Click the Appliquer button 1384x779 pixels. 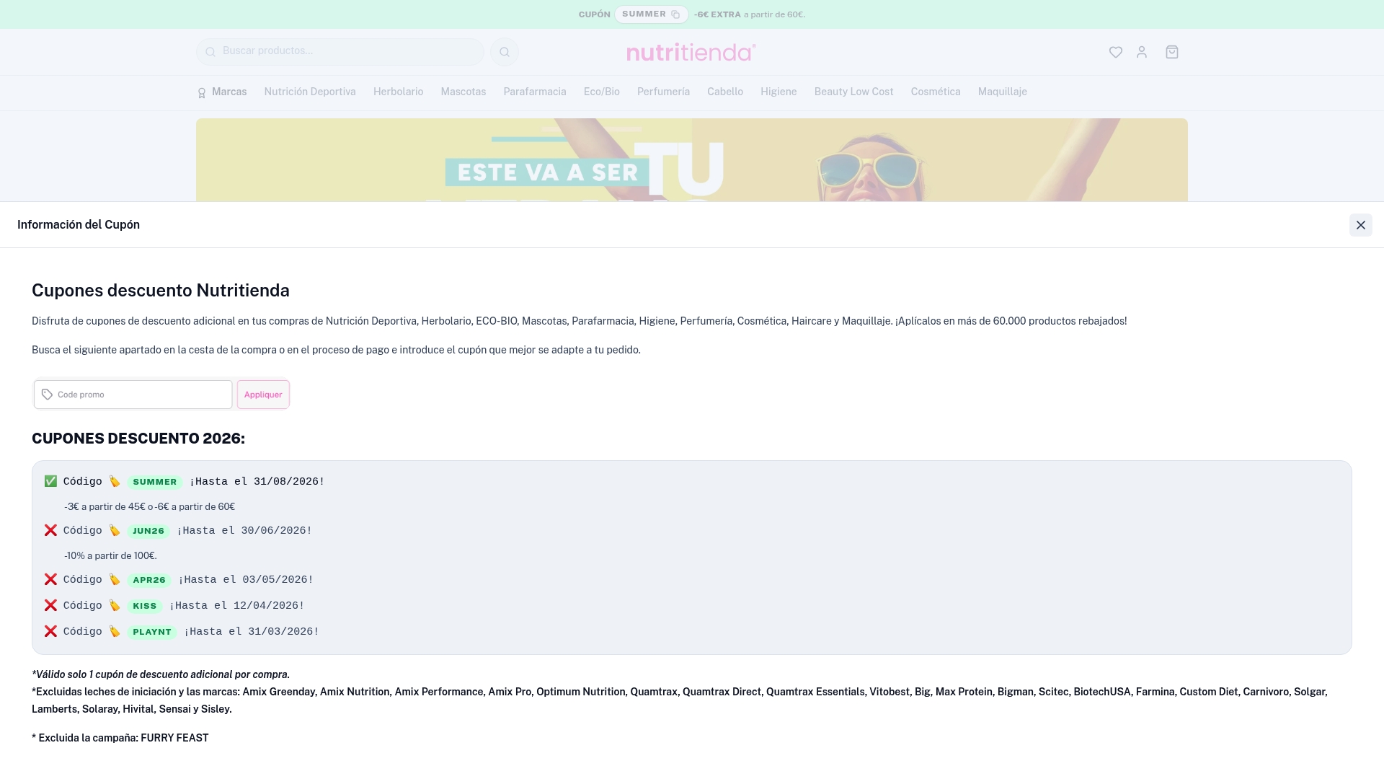coord(263,395)
